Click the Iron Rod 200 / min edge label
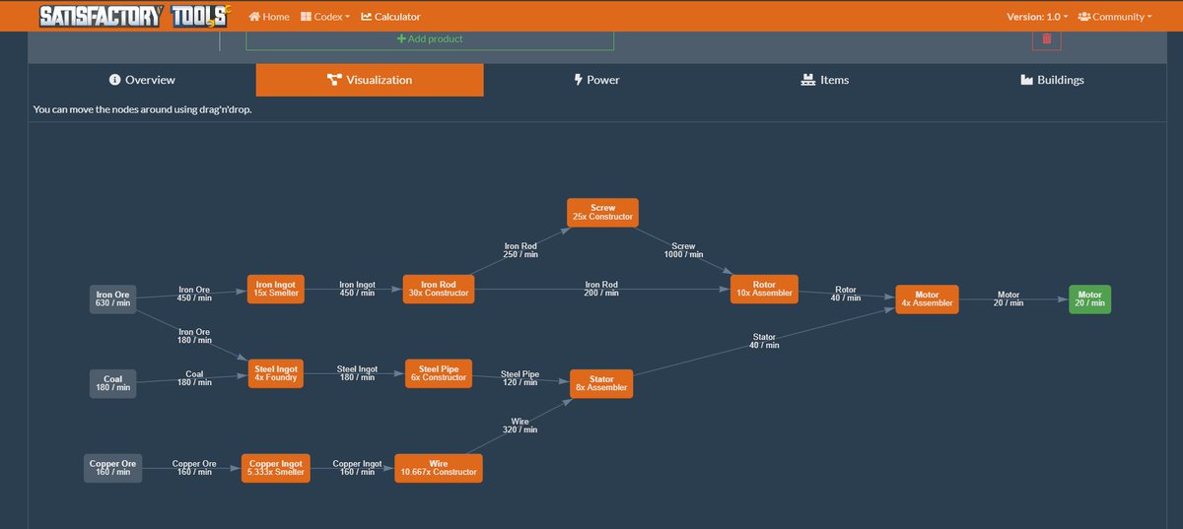Image resolution: width=1183 pixels, height=529 pixels. tap(601, 289)
